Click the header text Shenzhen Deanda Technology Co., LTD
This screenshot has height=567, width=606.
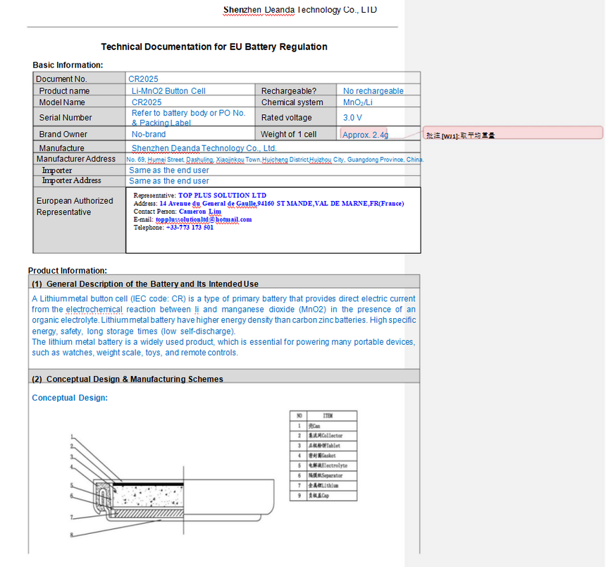click(x=300, y=10)
